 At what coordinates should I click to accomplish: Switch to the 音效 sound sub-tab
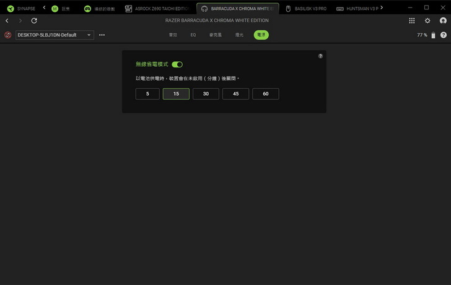(x=173, y=35)
